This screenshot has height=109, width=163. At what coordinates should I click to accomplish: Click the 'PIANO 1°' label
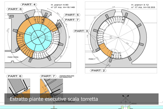(92, 59)
